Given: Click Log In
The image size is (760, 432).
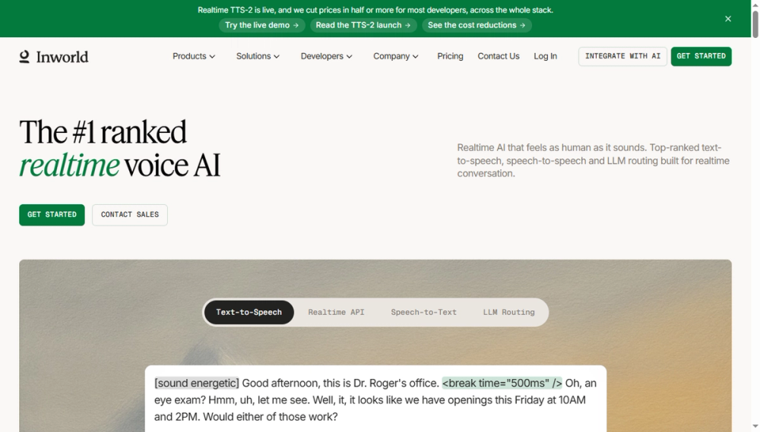Looking at the screenshot, I should pyautogui.click(x=545, y=56).
